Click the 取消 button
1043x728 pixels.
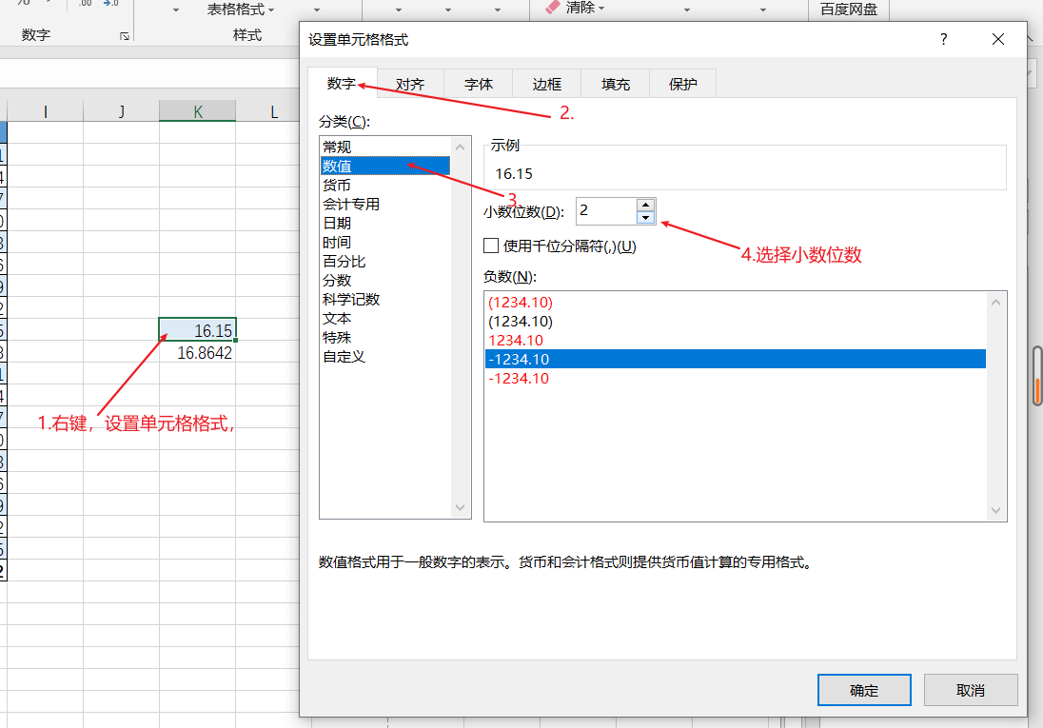click(x=971, y=690)
